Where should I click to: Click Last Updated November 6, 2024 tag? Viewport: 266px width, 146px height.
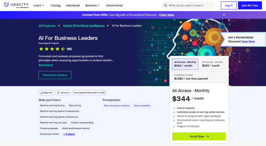(x=89, y=93)
